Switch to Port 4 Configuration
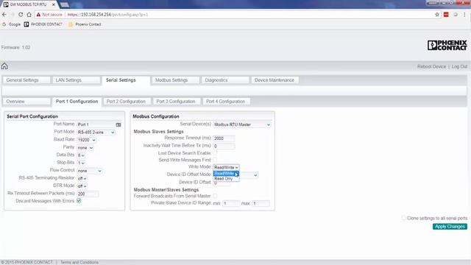 click(x=226, y=102)
